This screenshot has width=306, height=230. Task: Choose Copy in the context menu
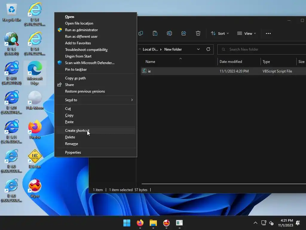pyautogui.click(x=96, y=115)
